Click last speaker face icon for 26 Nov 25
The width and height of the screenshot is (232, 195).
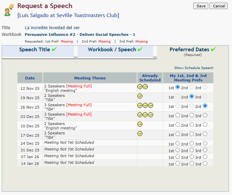(151, 106)
